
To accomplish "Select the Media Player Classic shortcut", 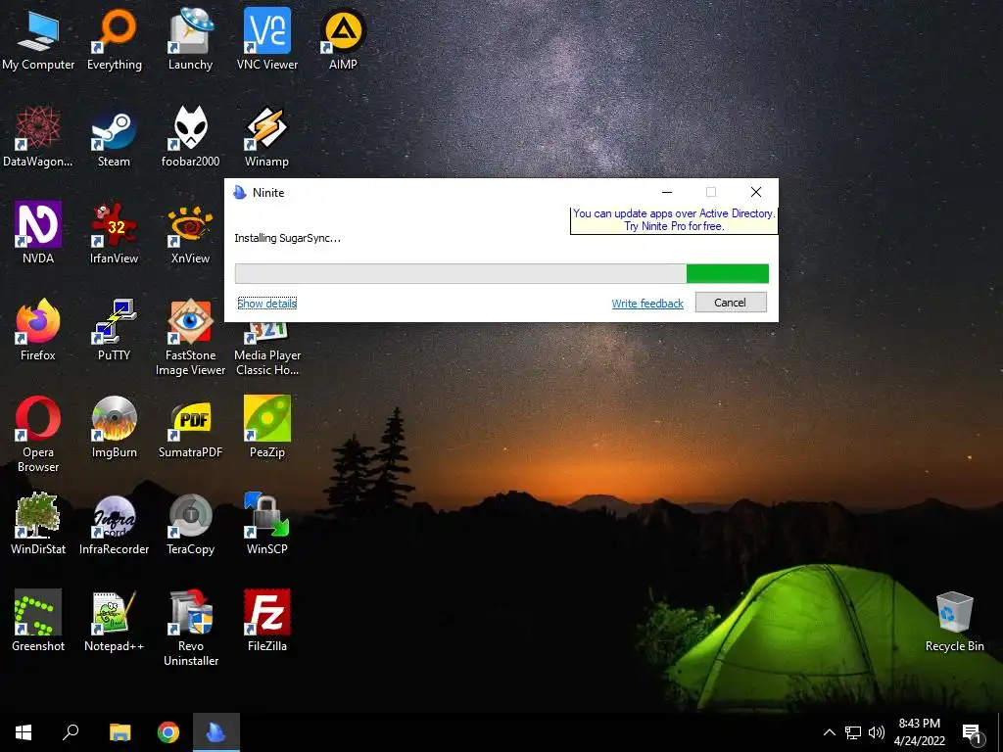I will [266, 351].
